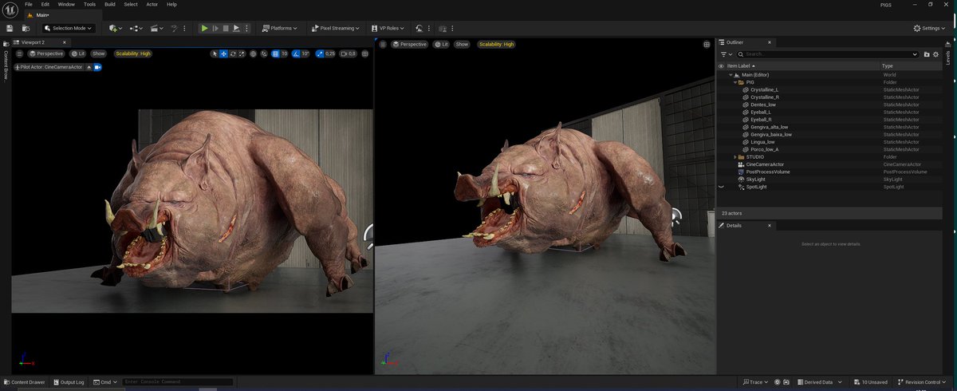
Task: Click the surface snapping icon in Viewport 2
Action: (x=263, y=53)
